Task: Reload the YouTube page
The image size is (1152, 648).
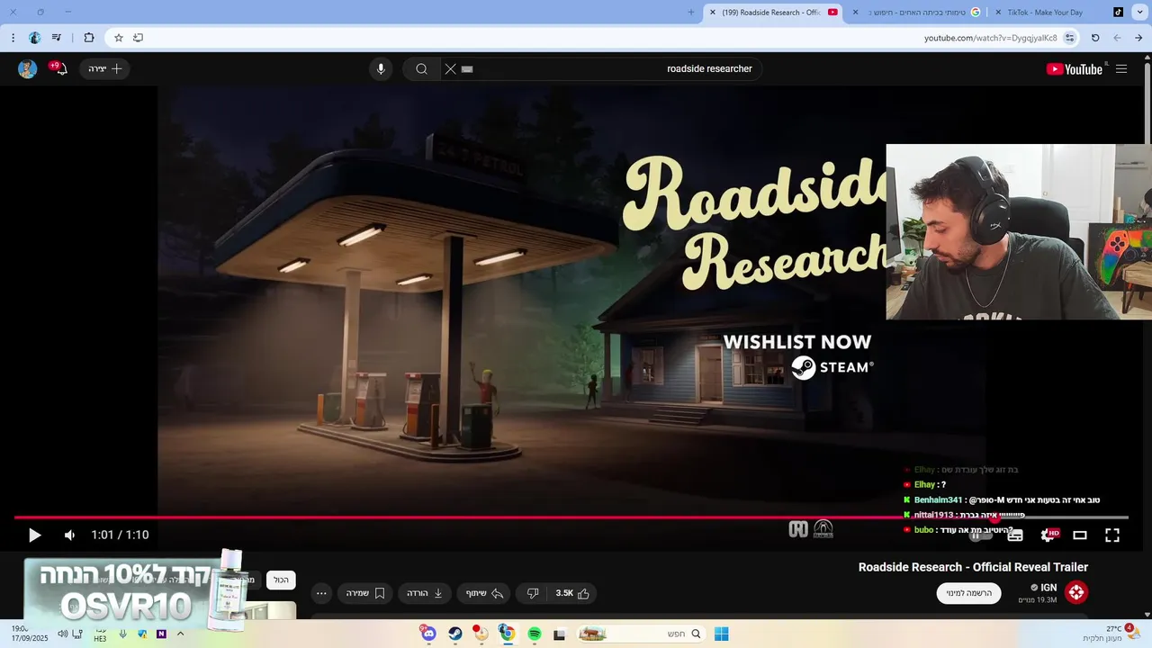Action: point(1095,38)
